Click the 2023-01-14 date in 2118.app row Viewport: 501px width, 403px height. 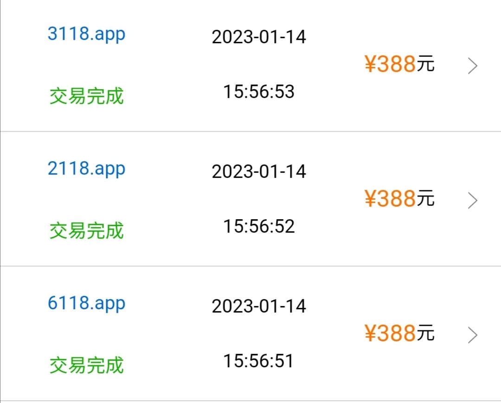click(259, 172)
